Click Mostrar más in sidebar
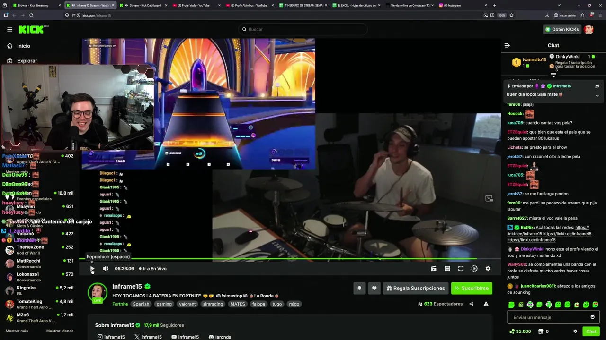 pos(17,331)
